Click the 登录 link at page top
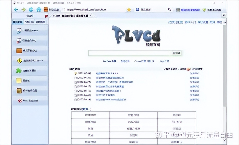The image size is (239, 145). click(172, 22)
